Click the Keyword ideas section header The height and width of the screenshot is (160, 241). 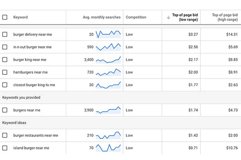tap(14, 123)
